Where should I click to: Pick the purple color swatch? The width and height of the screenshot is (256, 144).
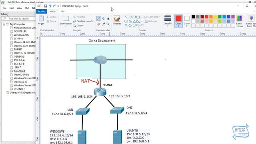point(233,17)
